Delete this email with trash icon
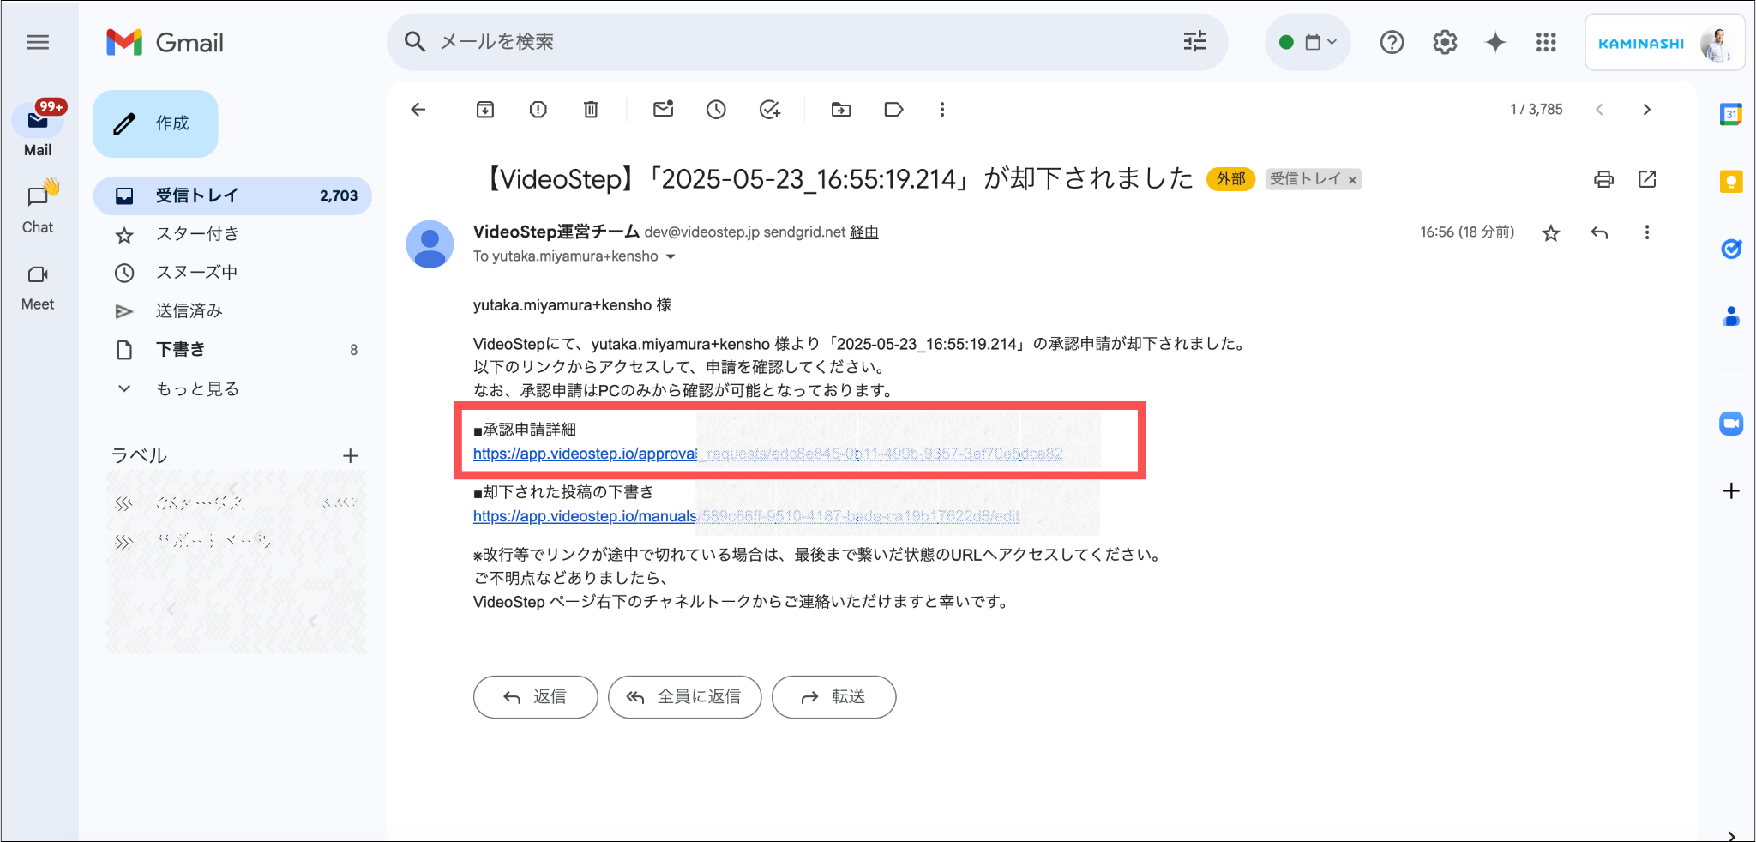The width and height of the screenshot is (1756, 842). 591,109
